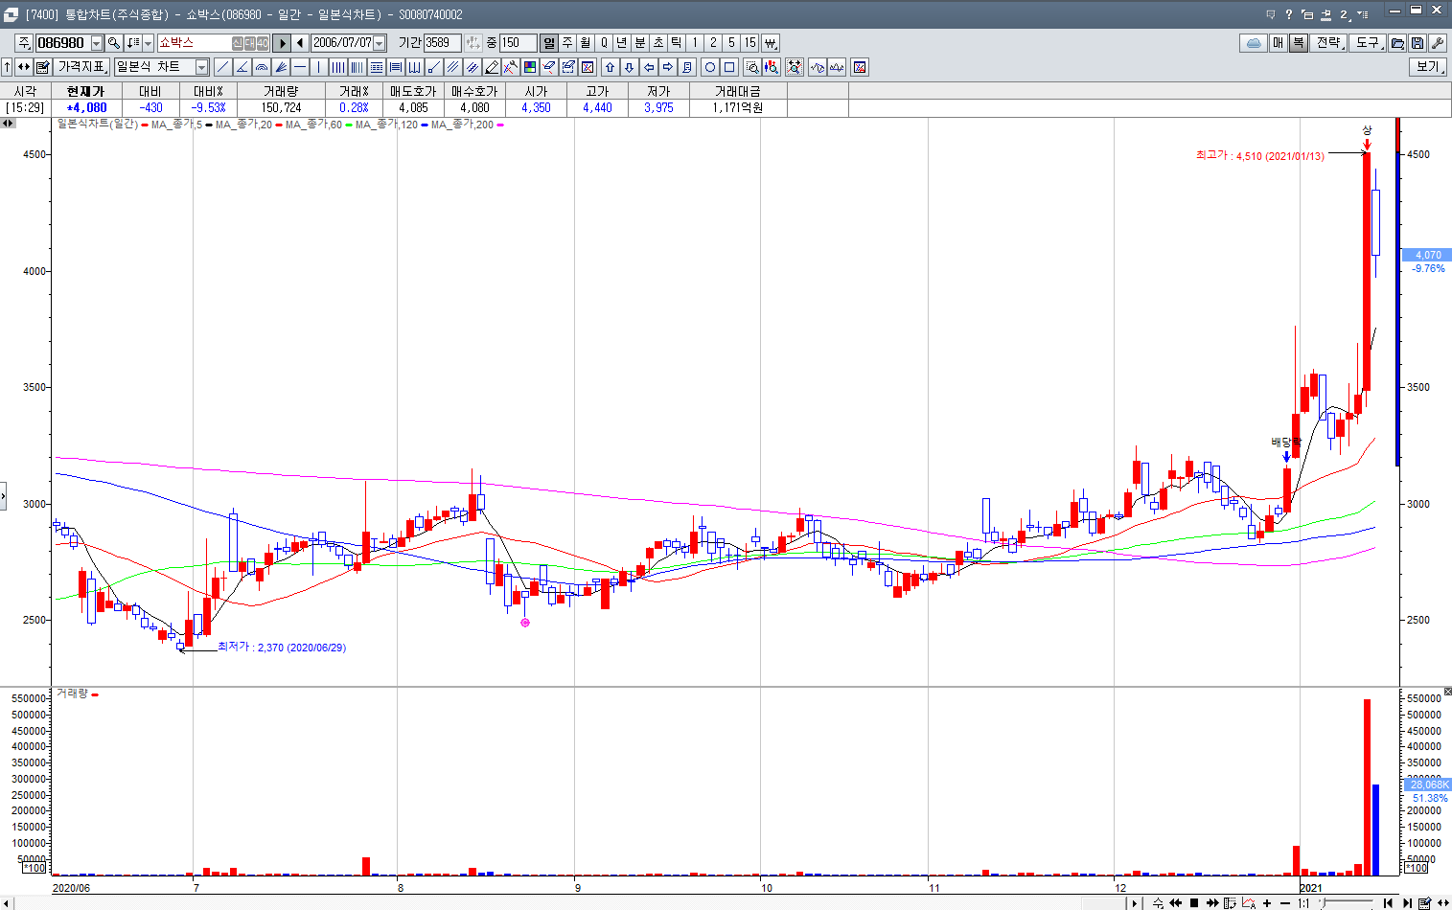Open the 보기 view dropdown button

click(x=1429, y=67)
